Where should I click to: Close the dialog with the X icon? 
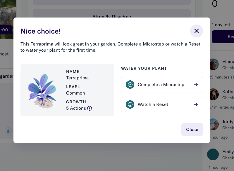(196, 31)
